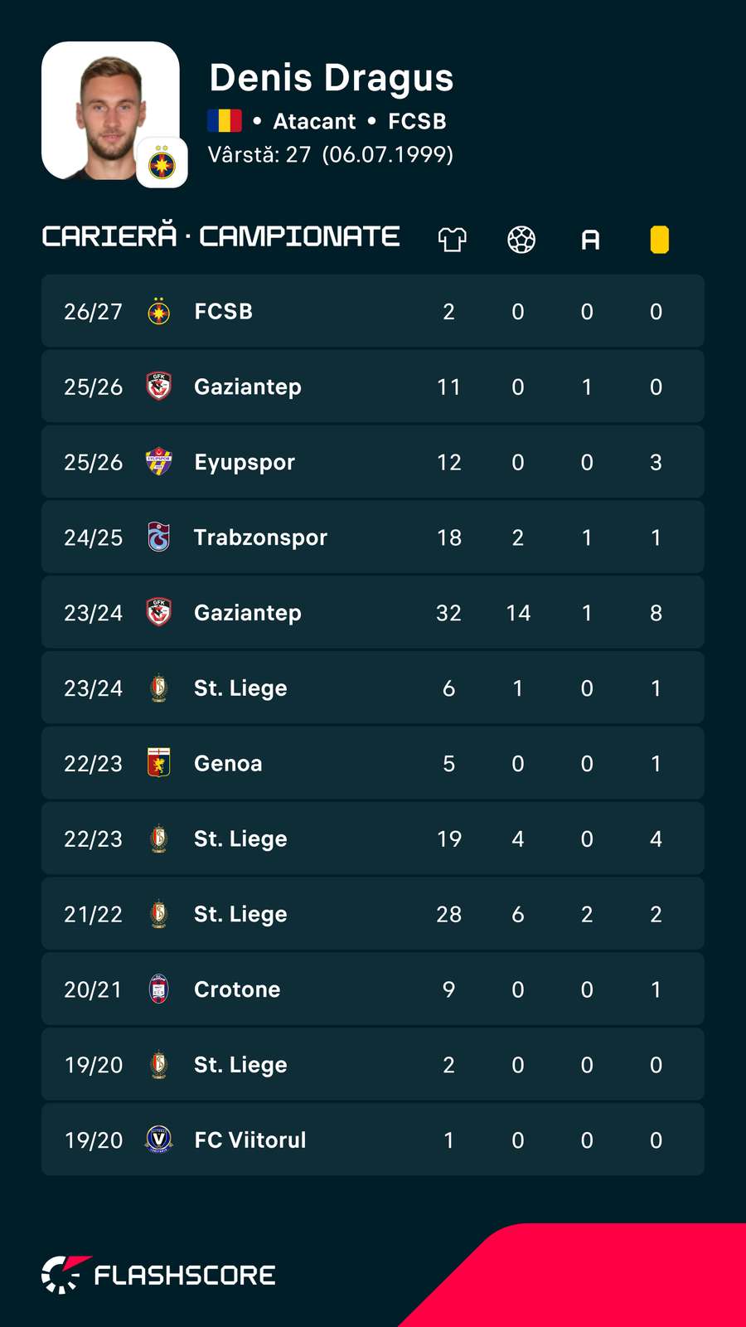Open the 23/24 Gaziantep row with 14 goals
The width and height of the screenshot is (746, 1327).
[373, 612]
